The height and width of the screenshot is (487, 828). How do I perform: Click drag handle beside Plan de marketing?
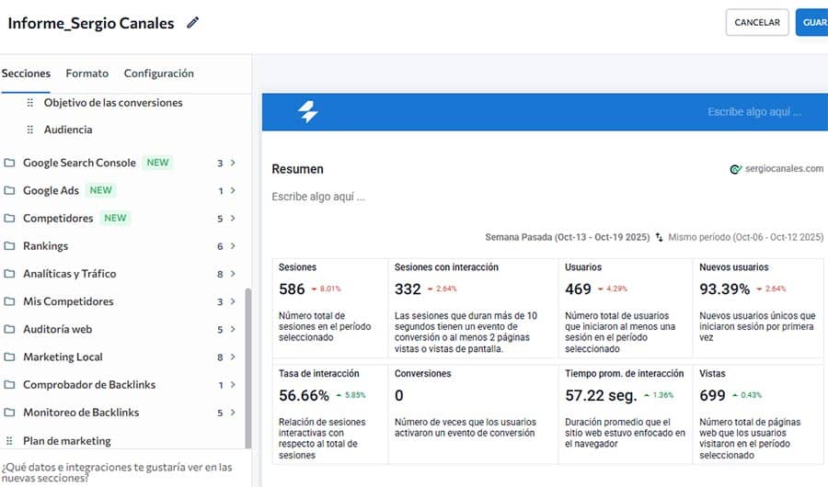(x=10, y=441)
